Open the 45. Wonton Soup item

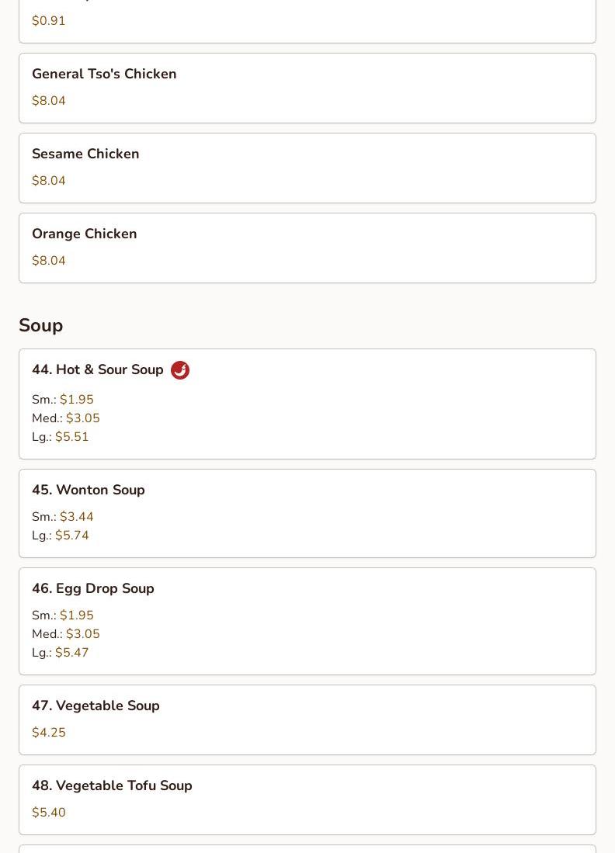[89, 491]
